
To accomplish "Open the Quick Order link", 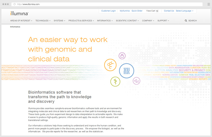I will [137, 11].
